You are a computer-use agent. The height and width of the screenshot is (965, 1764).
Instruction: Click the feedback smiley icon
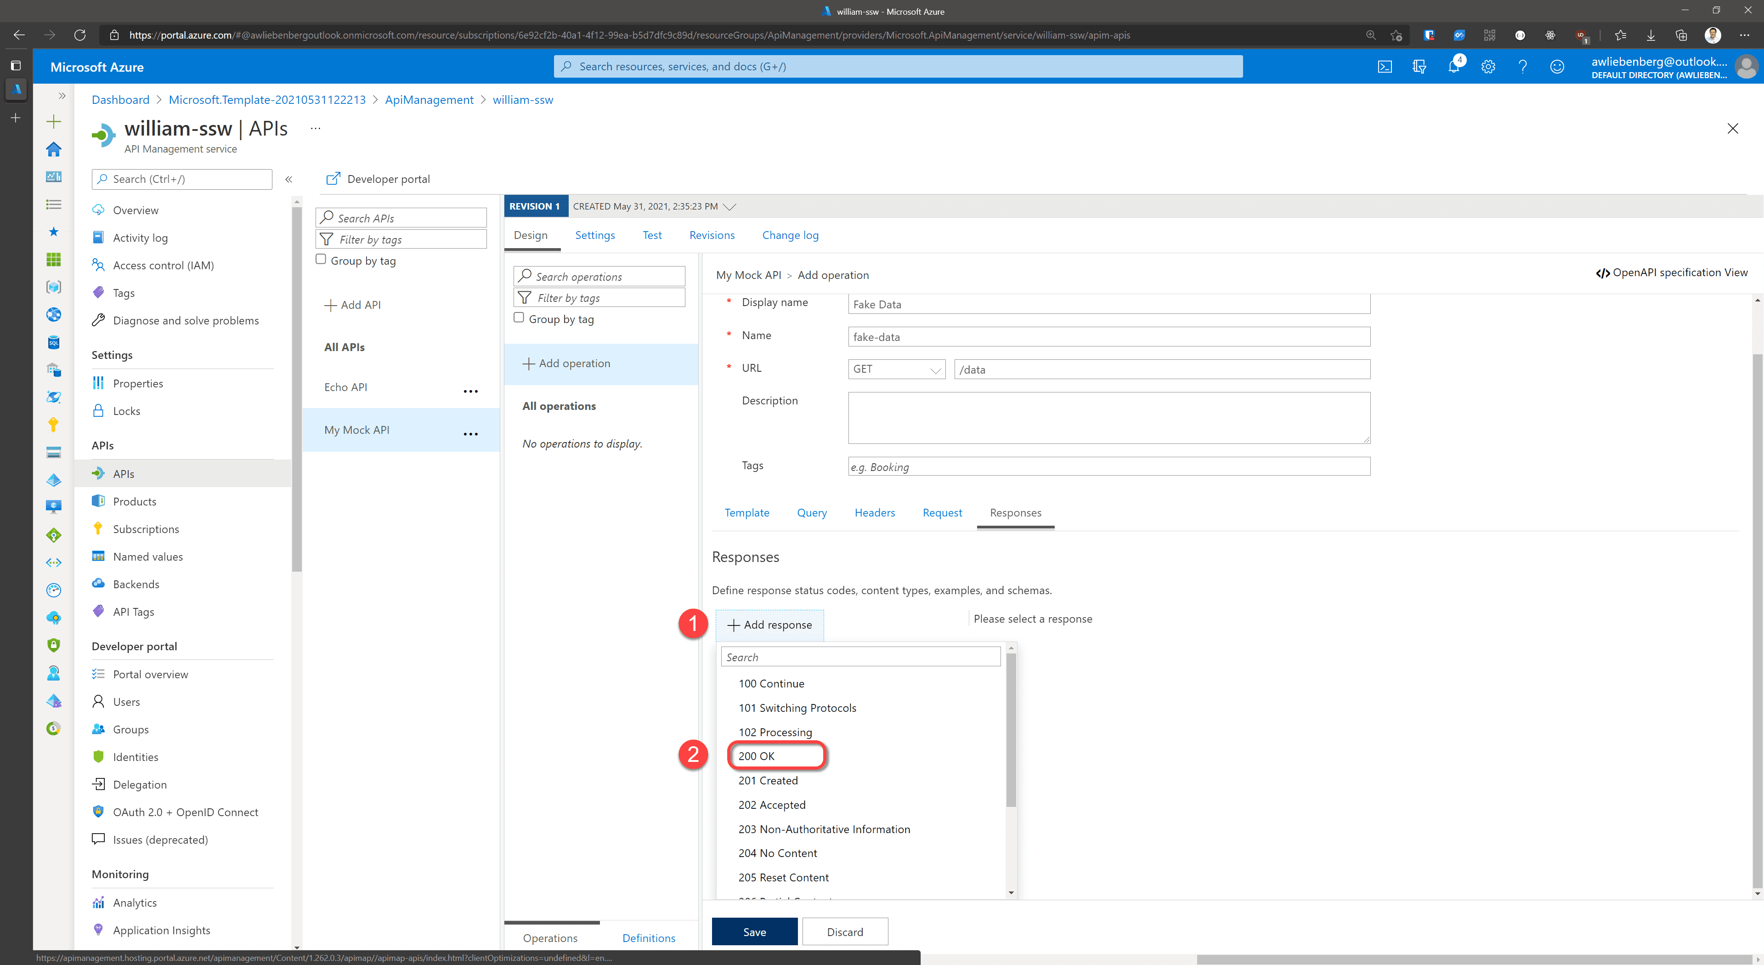(1556, 67)
